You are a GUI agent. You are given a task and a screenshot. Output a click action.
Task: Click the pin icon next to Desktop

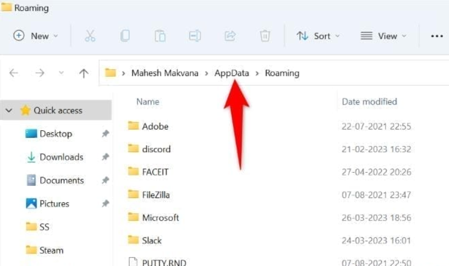(x=106, y=134)
